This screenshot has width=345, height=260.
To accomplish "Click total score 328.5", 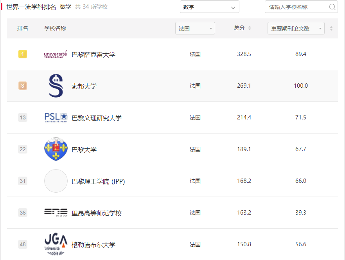I will pyautogui.click(x=244, y=54).
